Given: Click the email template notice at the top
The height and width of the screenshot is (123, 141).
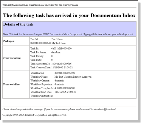Looking at the screenshot, I should coord(40,5).
